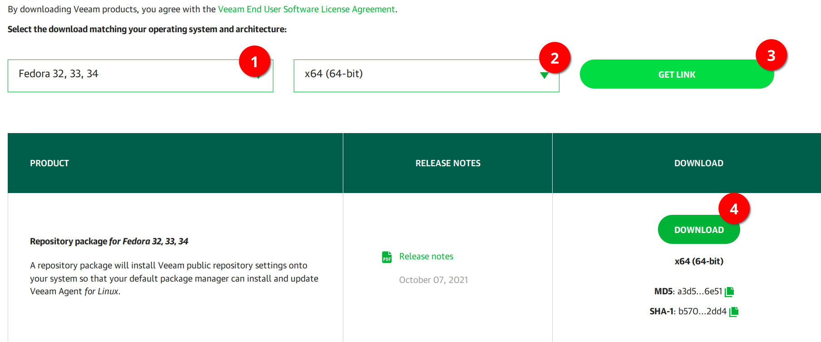Click the red step 1 badge
This screenshot has width=821, height=342.
254,61
